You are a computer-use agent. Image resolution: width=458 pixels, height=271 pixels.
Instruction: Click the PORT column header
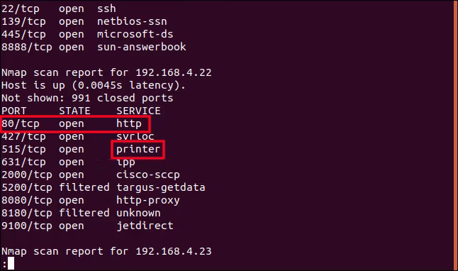click(x=14, y=111)
